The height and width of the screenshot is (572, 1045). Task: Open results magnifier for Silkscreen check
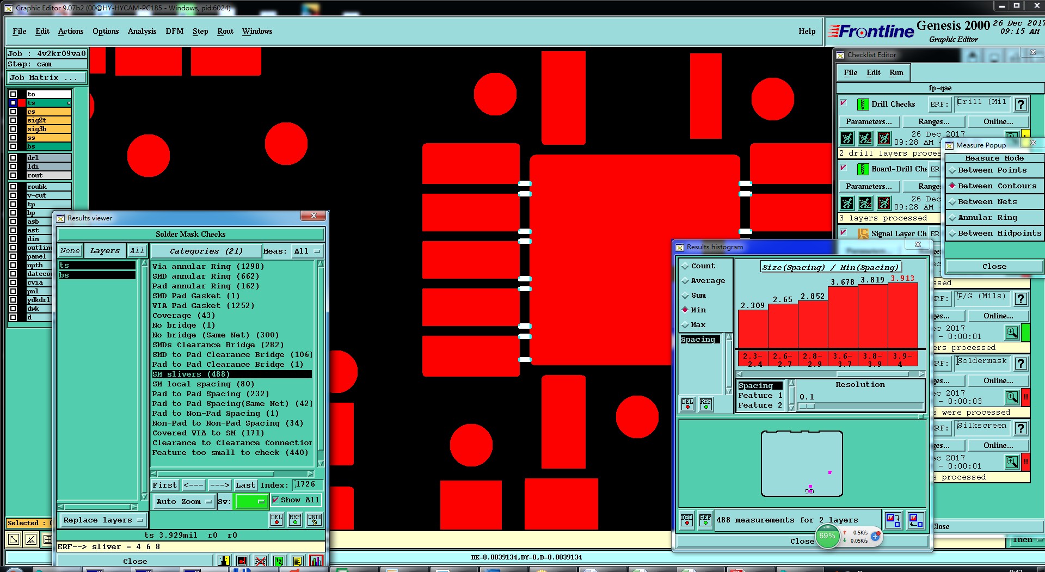pyautogui.click(x=1012, y=462)
